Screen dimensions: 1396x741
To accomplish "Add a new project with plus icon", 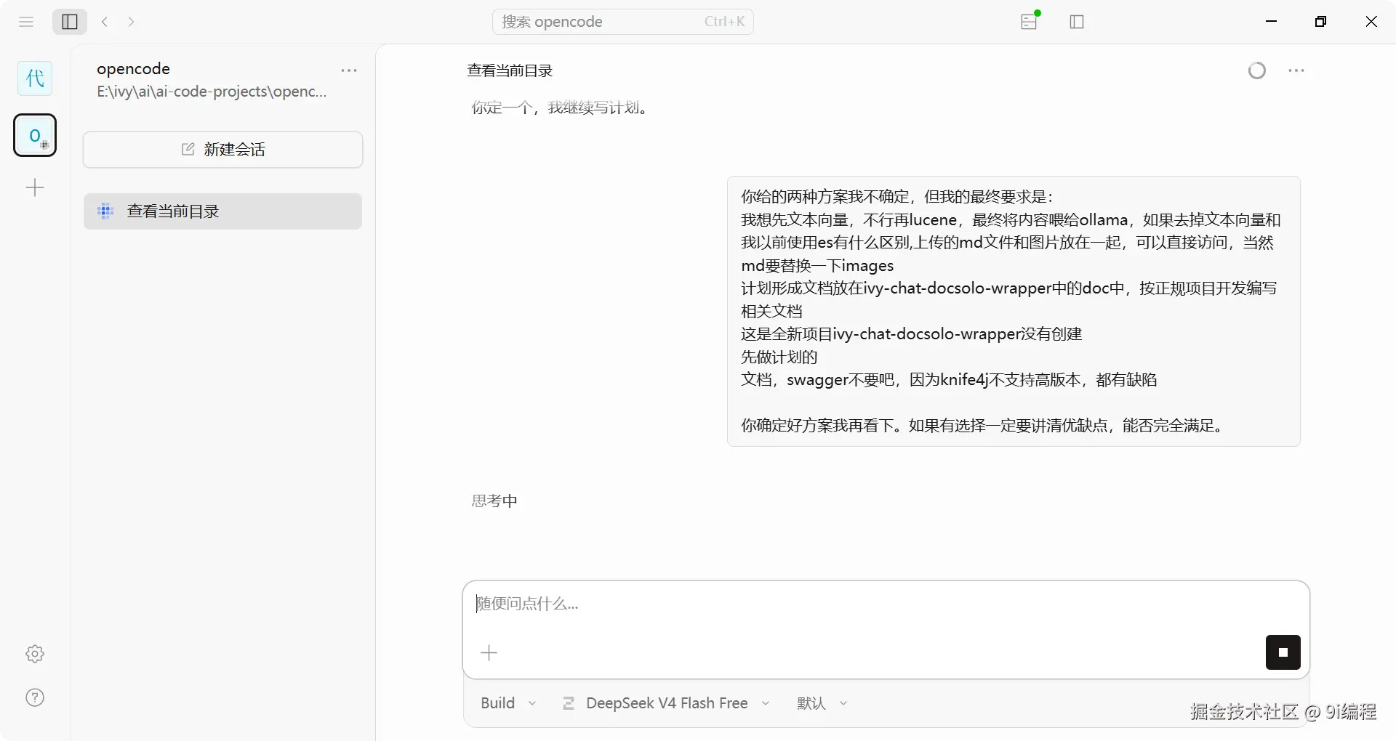I will 35,188.
